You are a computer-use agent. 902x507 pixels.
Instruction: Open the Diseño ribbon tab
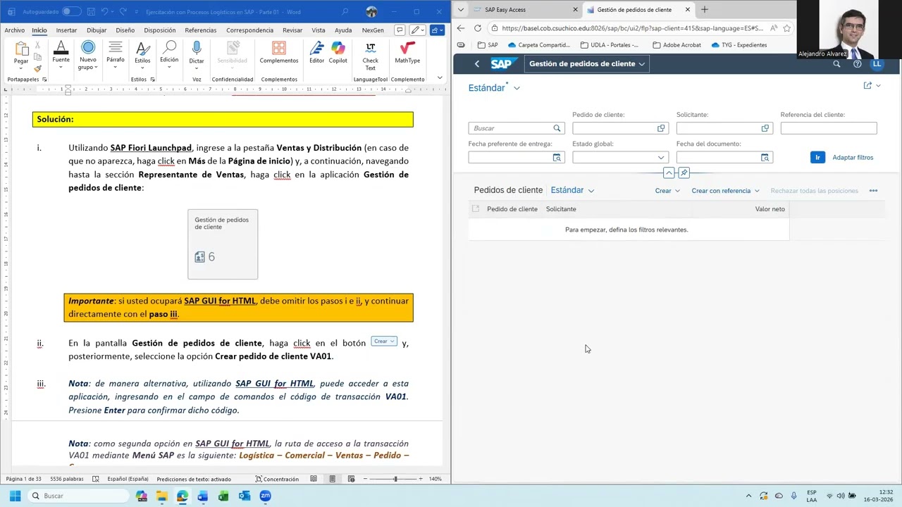125,30
